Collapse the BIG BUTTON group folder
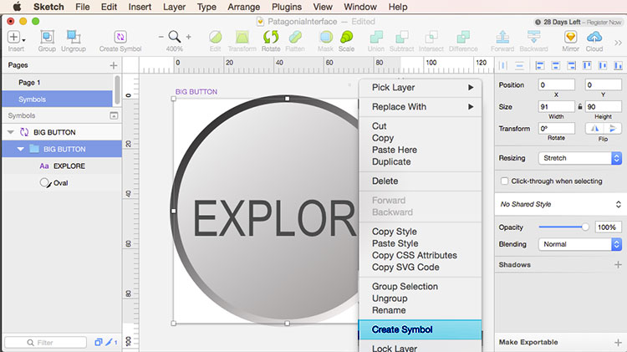627x352 pixels. pyautogui.click(x=20, y=149)
